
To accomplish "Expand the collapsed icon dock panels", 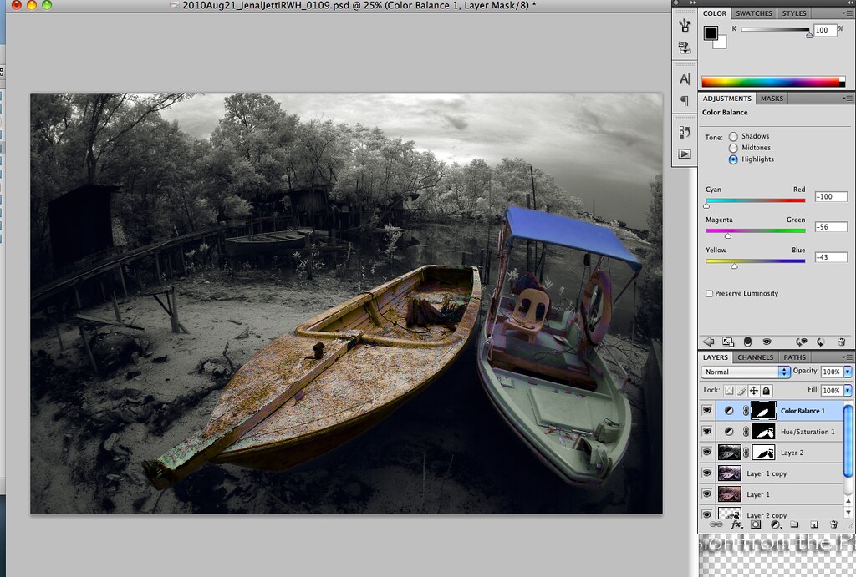I will [695, 3].
